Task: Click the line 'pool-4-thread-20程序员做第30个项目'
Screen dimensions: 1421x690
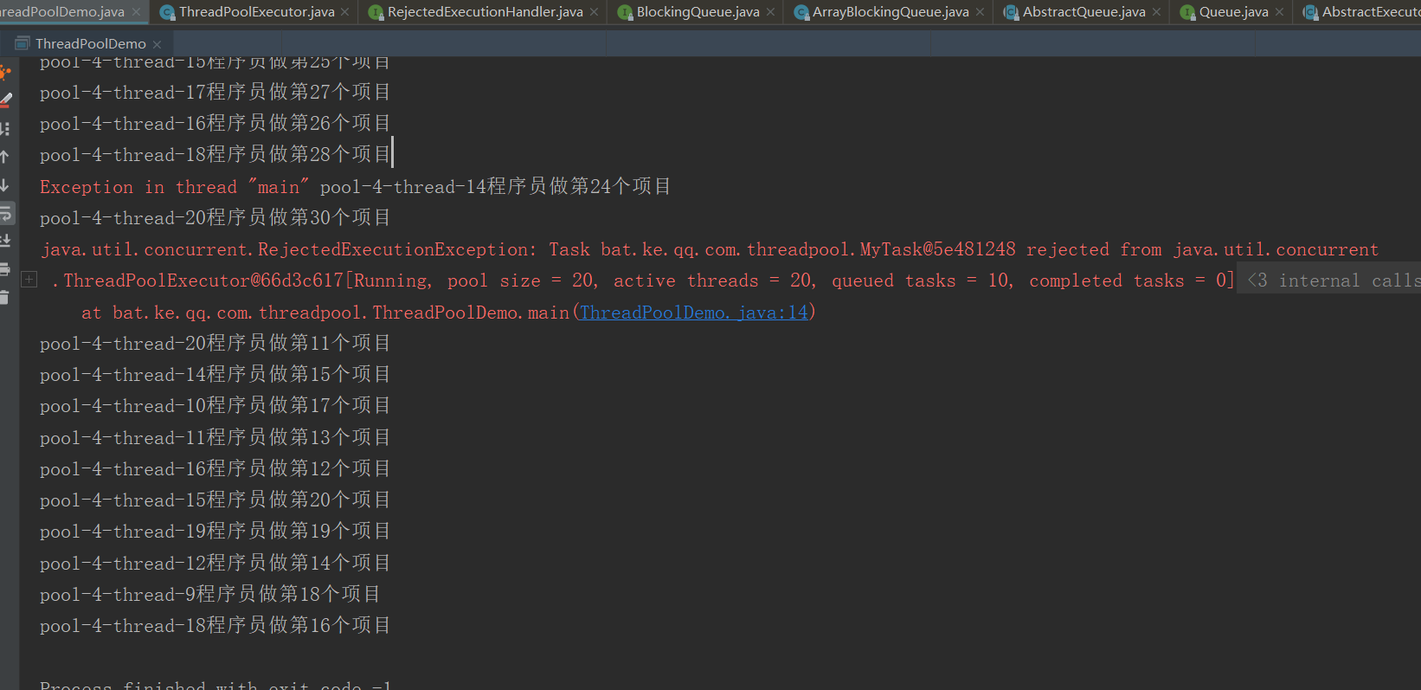Action: (x=215, y=218)
